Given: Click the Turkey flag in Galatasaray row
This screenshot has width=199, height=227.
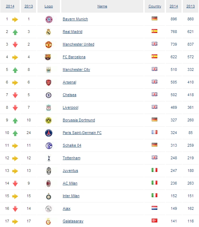Looking at the screenshot, I should click(x=155, y=221).
